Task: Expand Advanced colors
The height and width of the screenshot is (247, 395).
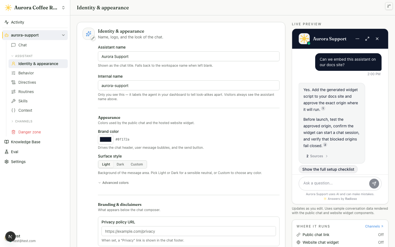Action: coord(113,183)
